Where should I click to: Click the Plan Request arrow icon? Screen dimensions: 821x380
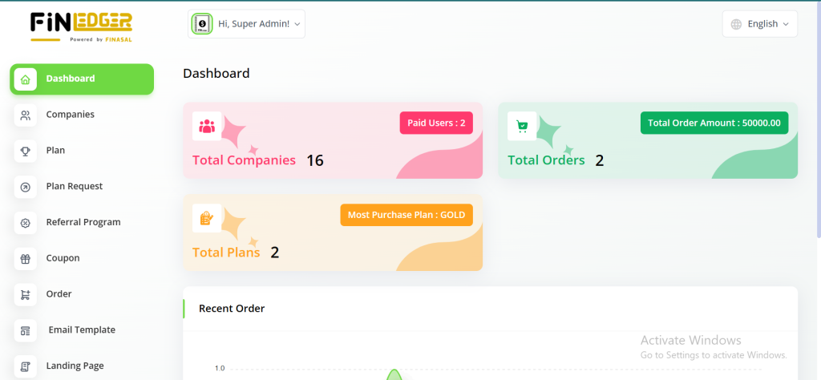tap(26, 187)
